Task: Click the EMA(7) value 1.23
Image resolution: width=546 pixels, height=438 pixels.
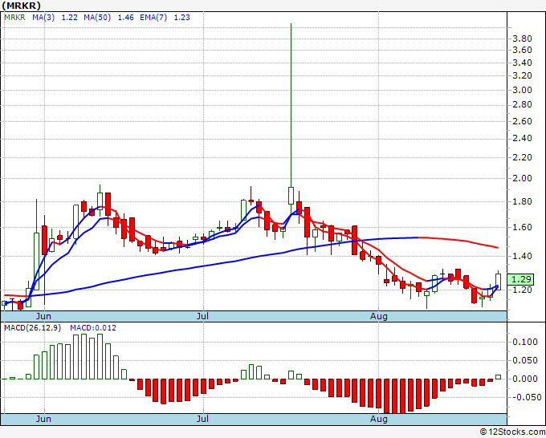Action: click(182, 18)
